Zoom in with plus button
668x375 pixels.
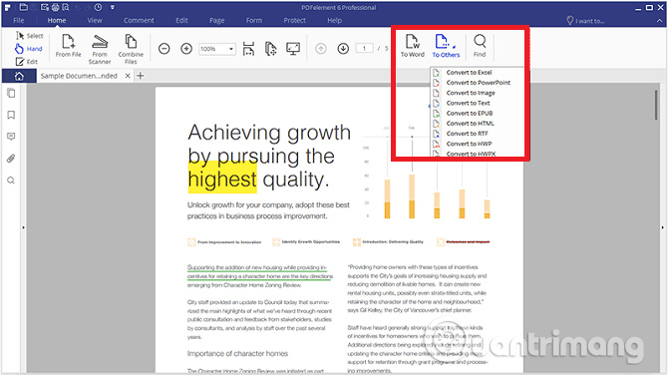pyautogui.click(x=186, y=49)
